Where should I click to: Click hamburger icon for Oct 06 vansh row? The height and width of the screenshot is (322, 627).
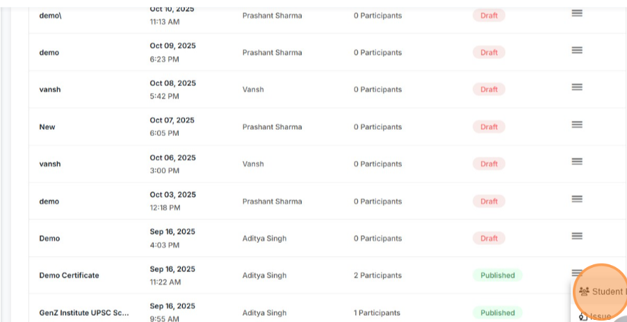576,162
